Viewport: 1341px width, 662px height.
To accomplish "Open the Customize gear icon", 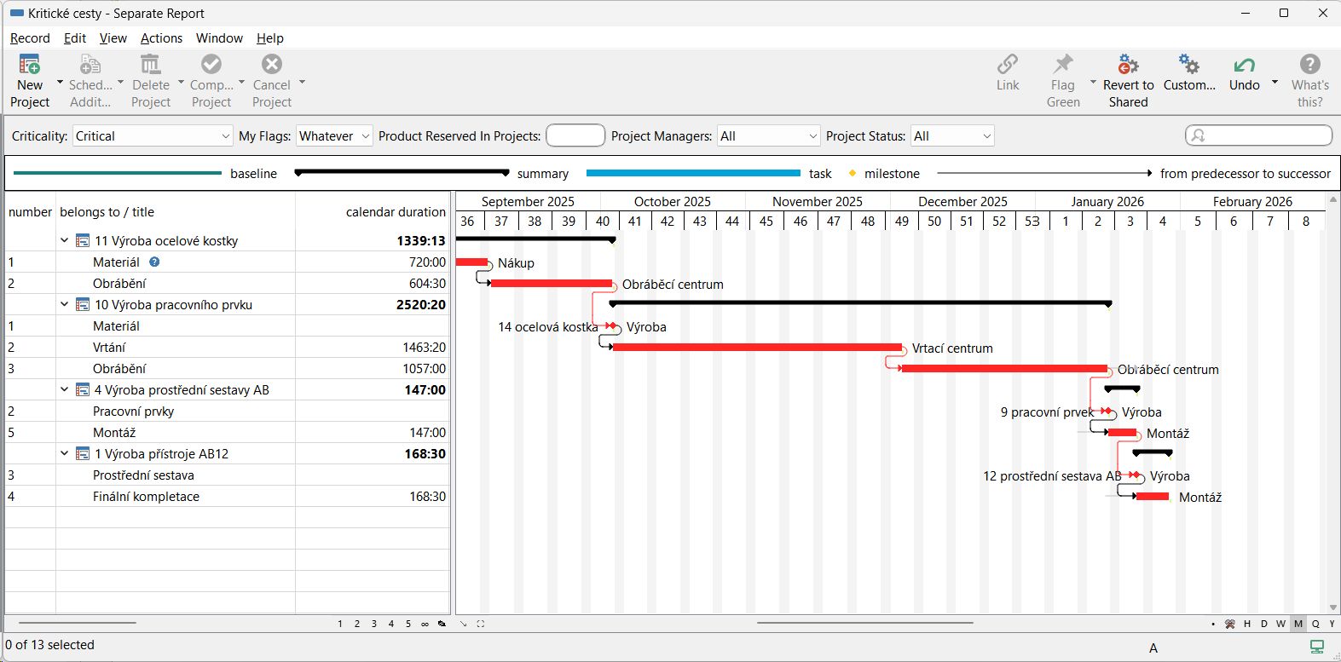I will coord(1188,65).
